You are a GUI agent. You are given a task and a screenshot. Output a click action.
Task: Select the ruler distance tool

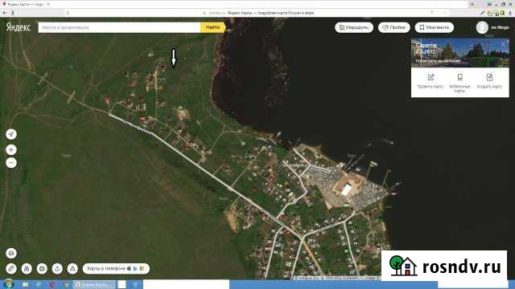(x=11, y=269)
